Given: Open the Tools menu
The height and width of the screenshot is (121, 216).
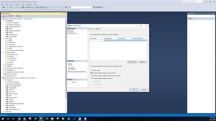Looking at the screenshot, I should coord(23,5).
